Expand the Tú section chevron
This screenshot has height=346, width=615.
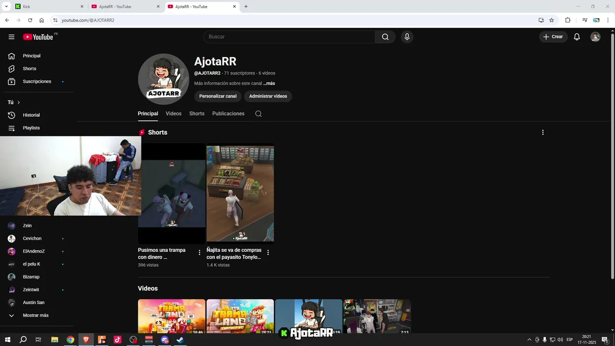point(19,102)
